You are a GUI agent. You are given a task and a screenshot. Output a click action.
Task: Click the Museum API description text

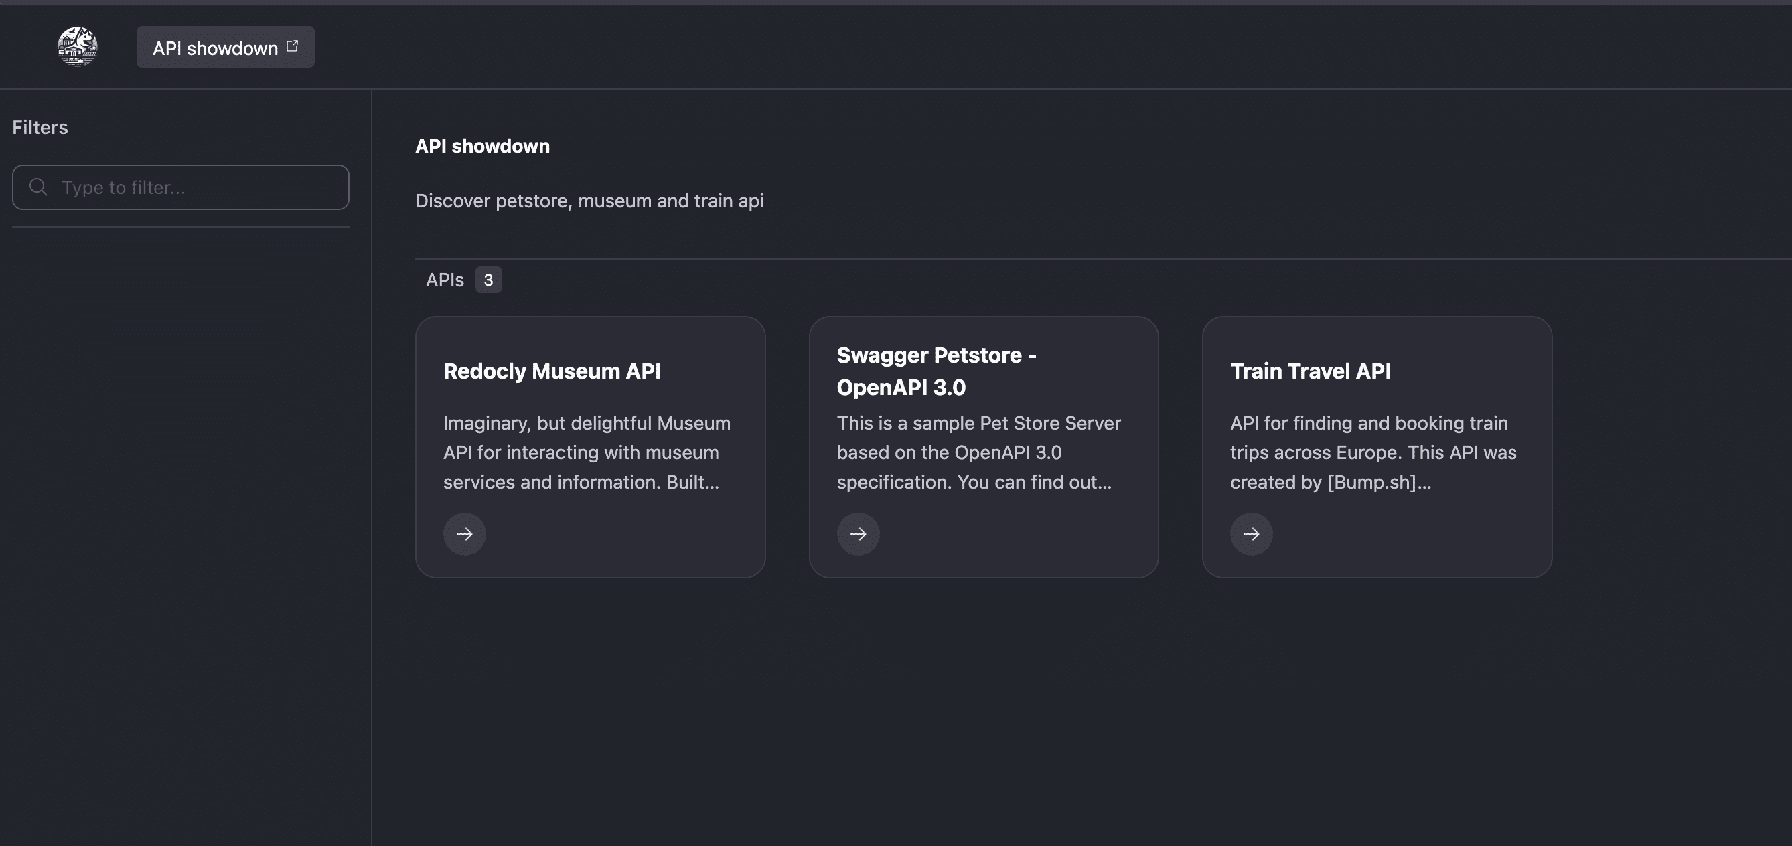click(587, 452)
